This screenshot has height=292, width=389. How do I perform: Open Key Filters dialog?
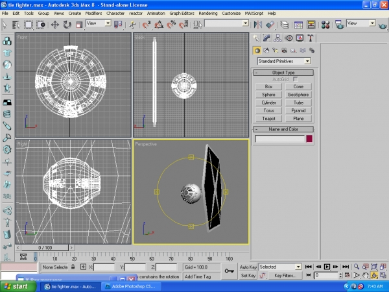pyautogui.click(x=285, y=275)
